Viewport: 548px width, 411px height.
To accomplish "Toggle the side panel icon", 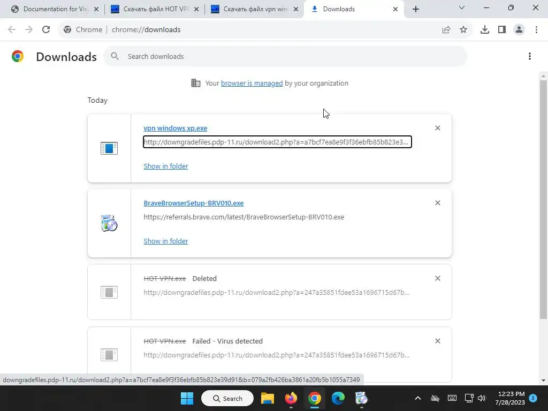I will 502,30.
